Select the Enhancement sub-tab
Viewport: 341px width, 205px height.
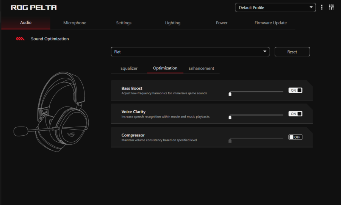click(201, 68)
